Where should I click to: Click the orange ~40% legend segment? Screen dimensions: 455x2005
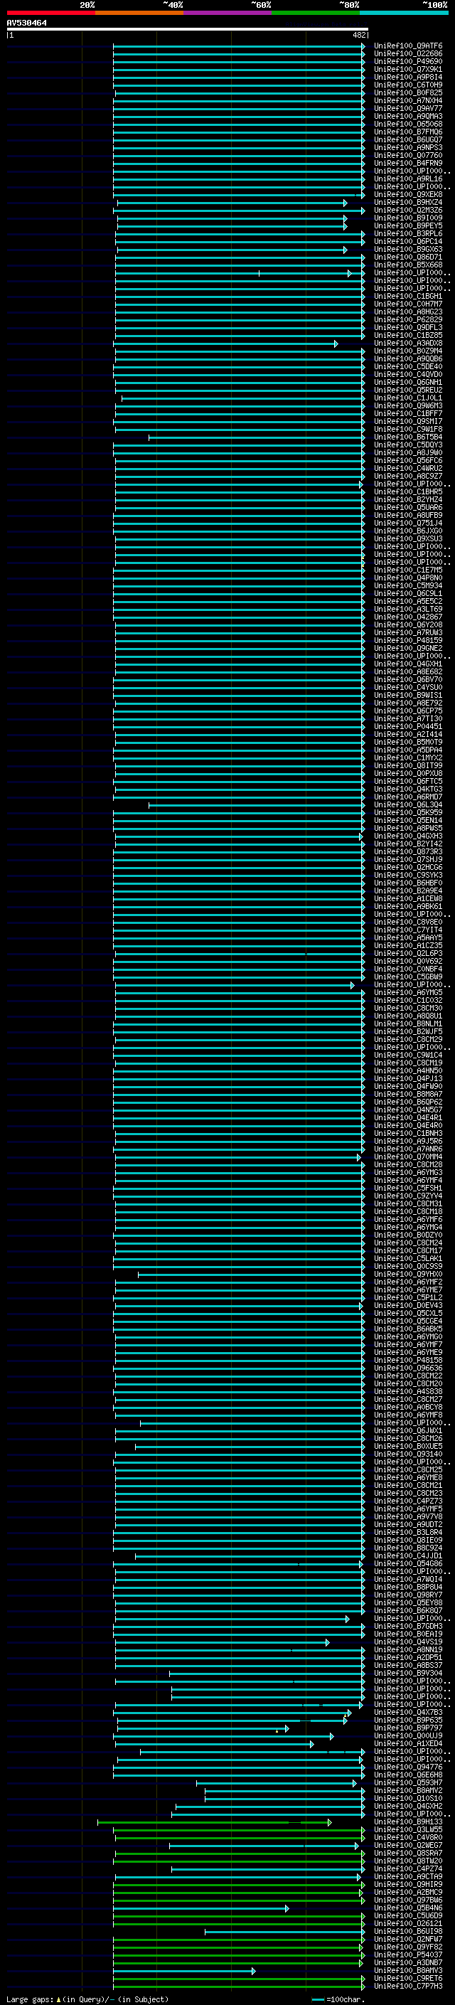point(139,14)
